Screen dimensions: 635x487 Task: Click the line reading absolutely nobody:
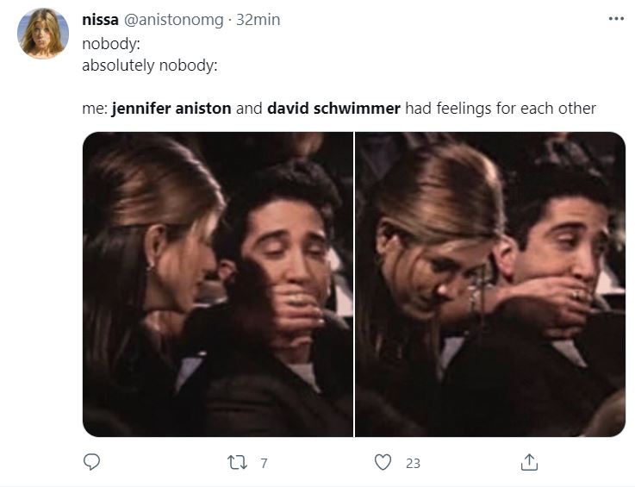(x=150, y=66)
